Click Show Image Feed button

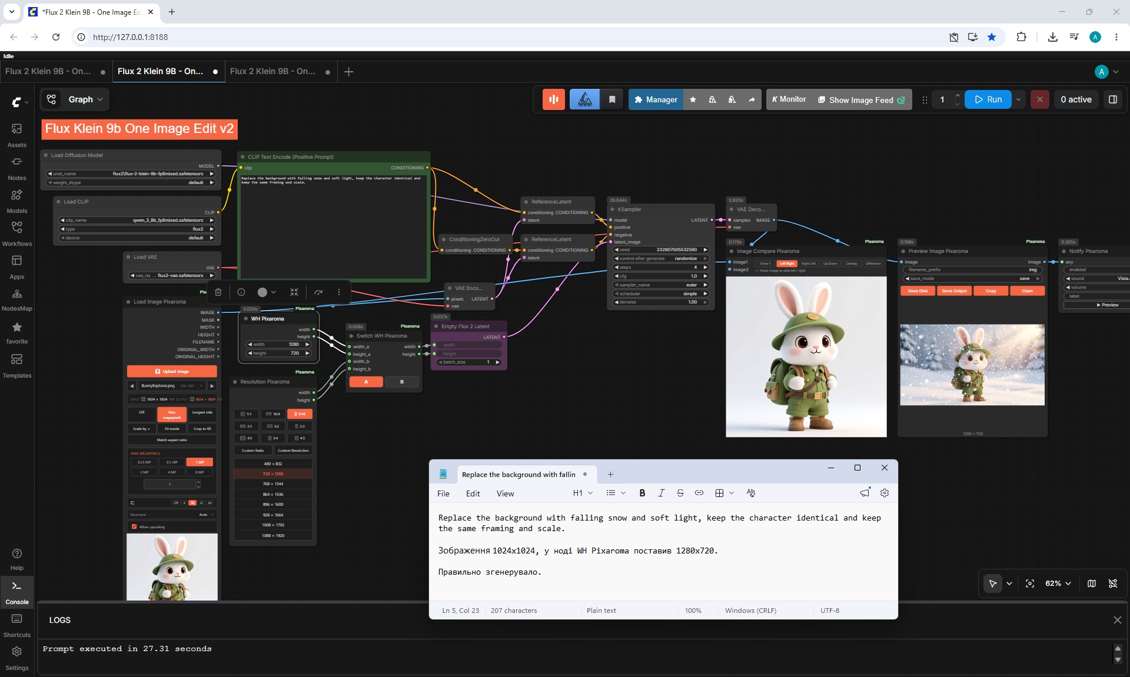(861, 99)
